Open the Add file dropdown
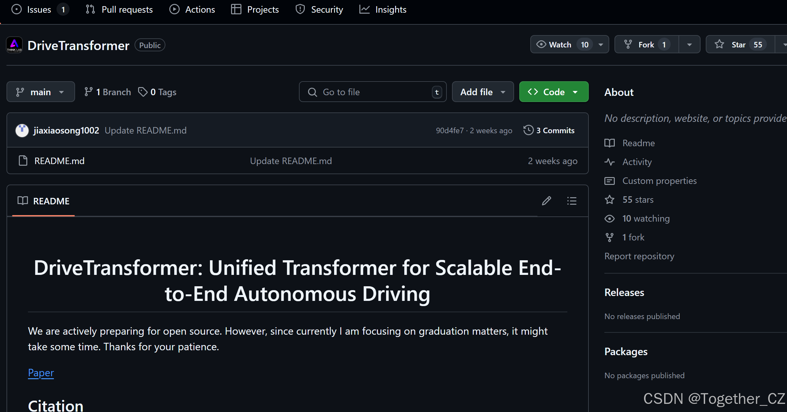 483,92
